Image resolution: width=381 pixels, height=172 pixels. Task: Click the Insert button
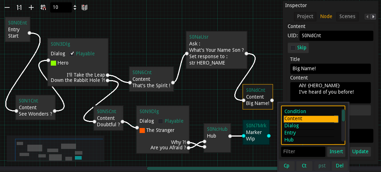click(x=336, y=151)
